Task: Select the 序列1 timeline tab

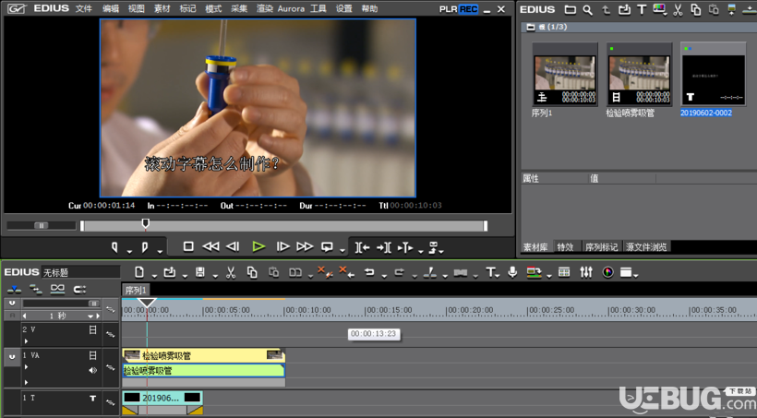Action: (136, 290)
